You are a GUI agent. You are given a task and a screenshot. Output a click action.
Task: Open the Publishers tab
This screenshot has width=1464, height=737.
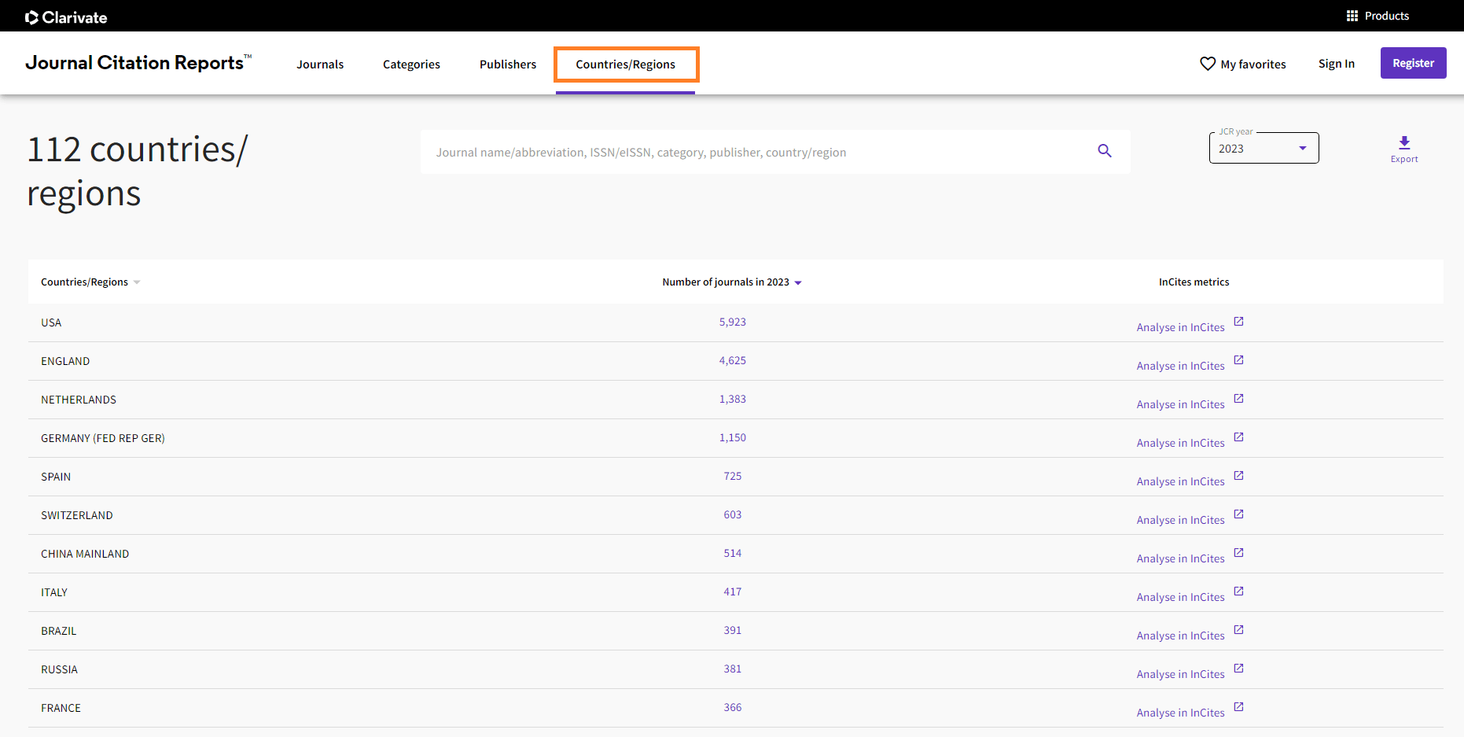[x=508, y=64]
